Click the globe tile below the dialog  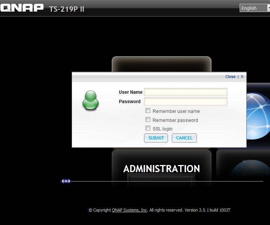point(247,171)
